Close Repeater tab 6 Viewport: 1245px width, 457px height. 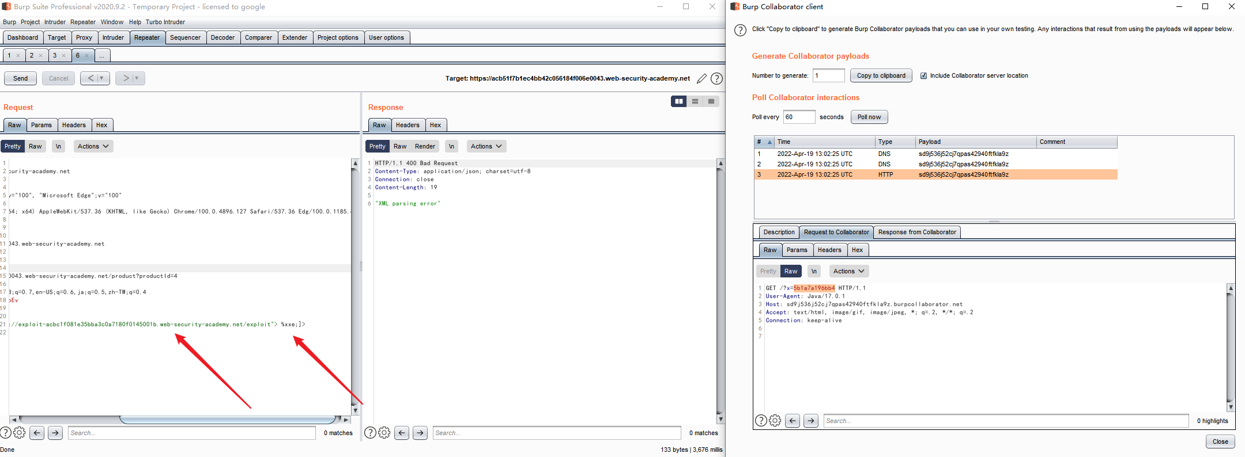pyautogui.click(x=86, y=56)
